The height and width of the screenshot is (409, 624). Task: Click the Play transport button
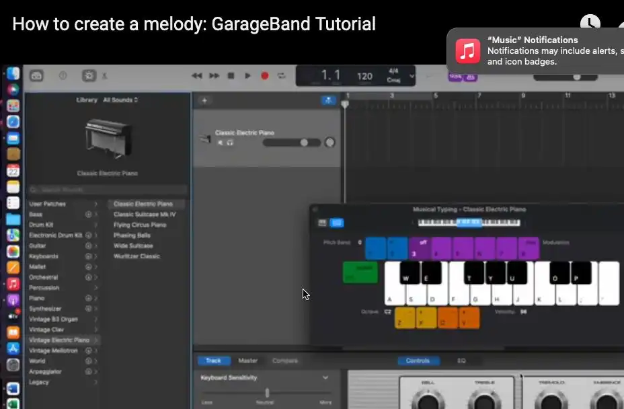click(247, 75)
